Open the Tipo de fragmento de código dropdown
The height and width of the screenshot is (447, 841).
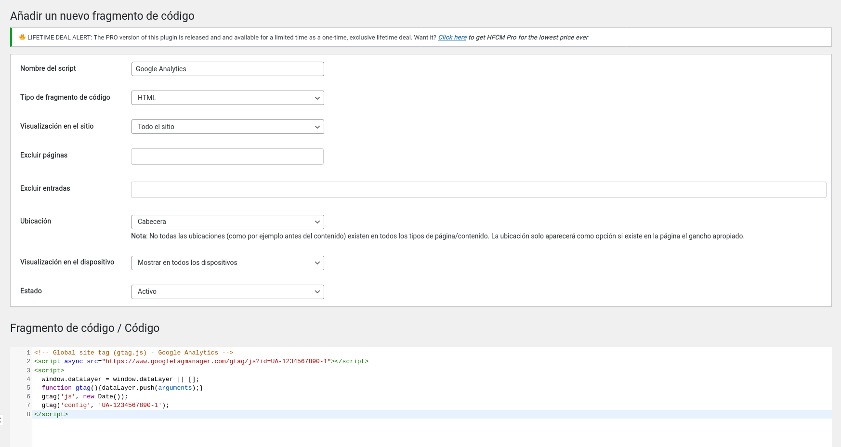click(227, 98)
